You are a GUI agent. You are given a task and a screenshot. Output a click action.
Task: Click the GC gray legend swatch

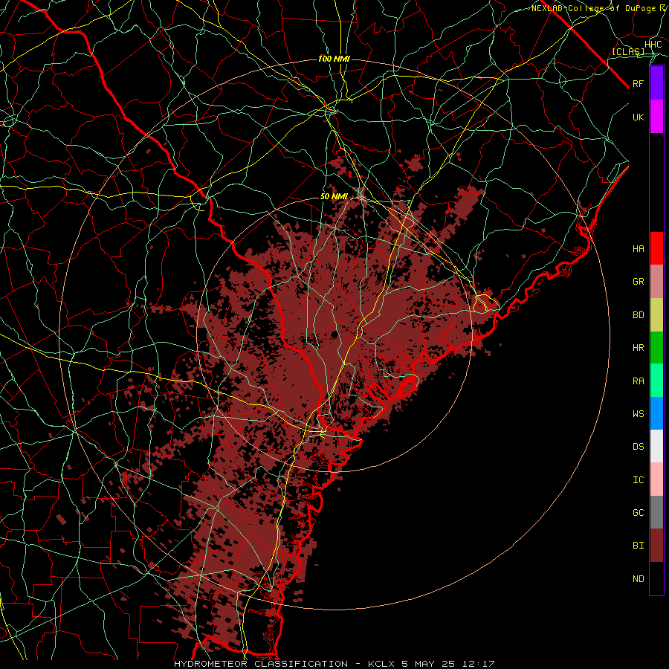[x=656, y=512]
